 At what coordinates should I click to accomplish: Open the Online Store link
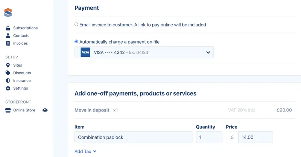coord(24,110)
